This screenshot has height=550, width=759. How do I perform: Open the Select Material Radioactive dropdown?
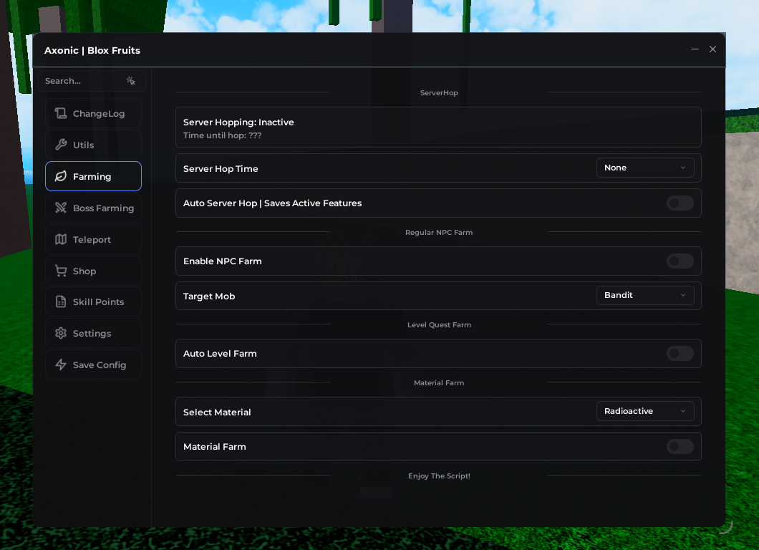point(645,411)
